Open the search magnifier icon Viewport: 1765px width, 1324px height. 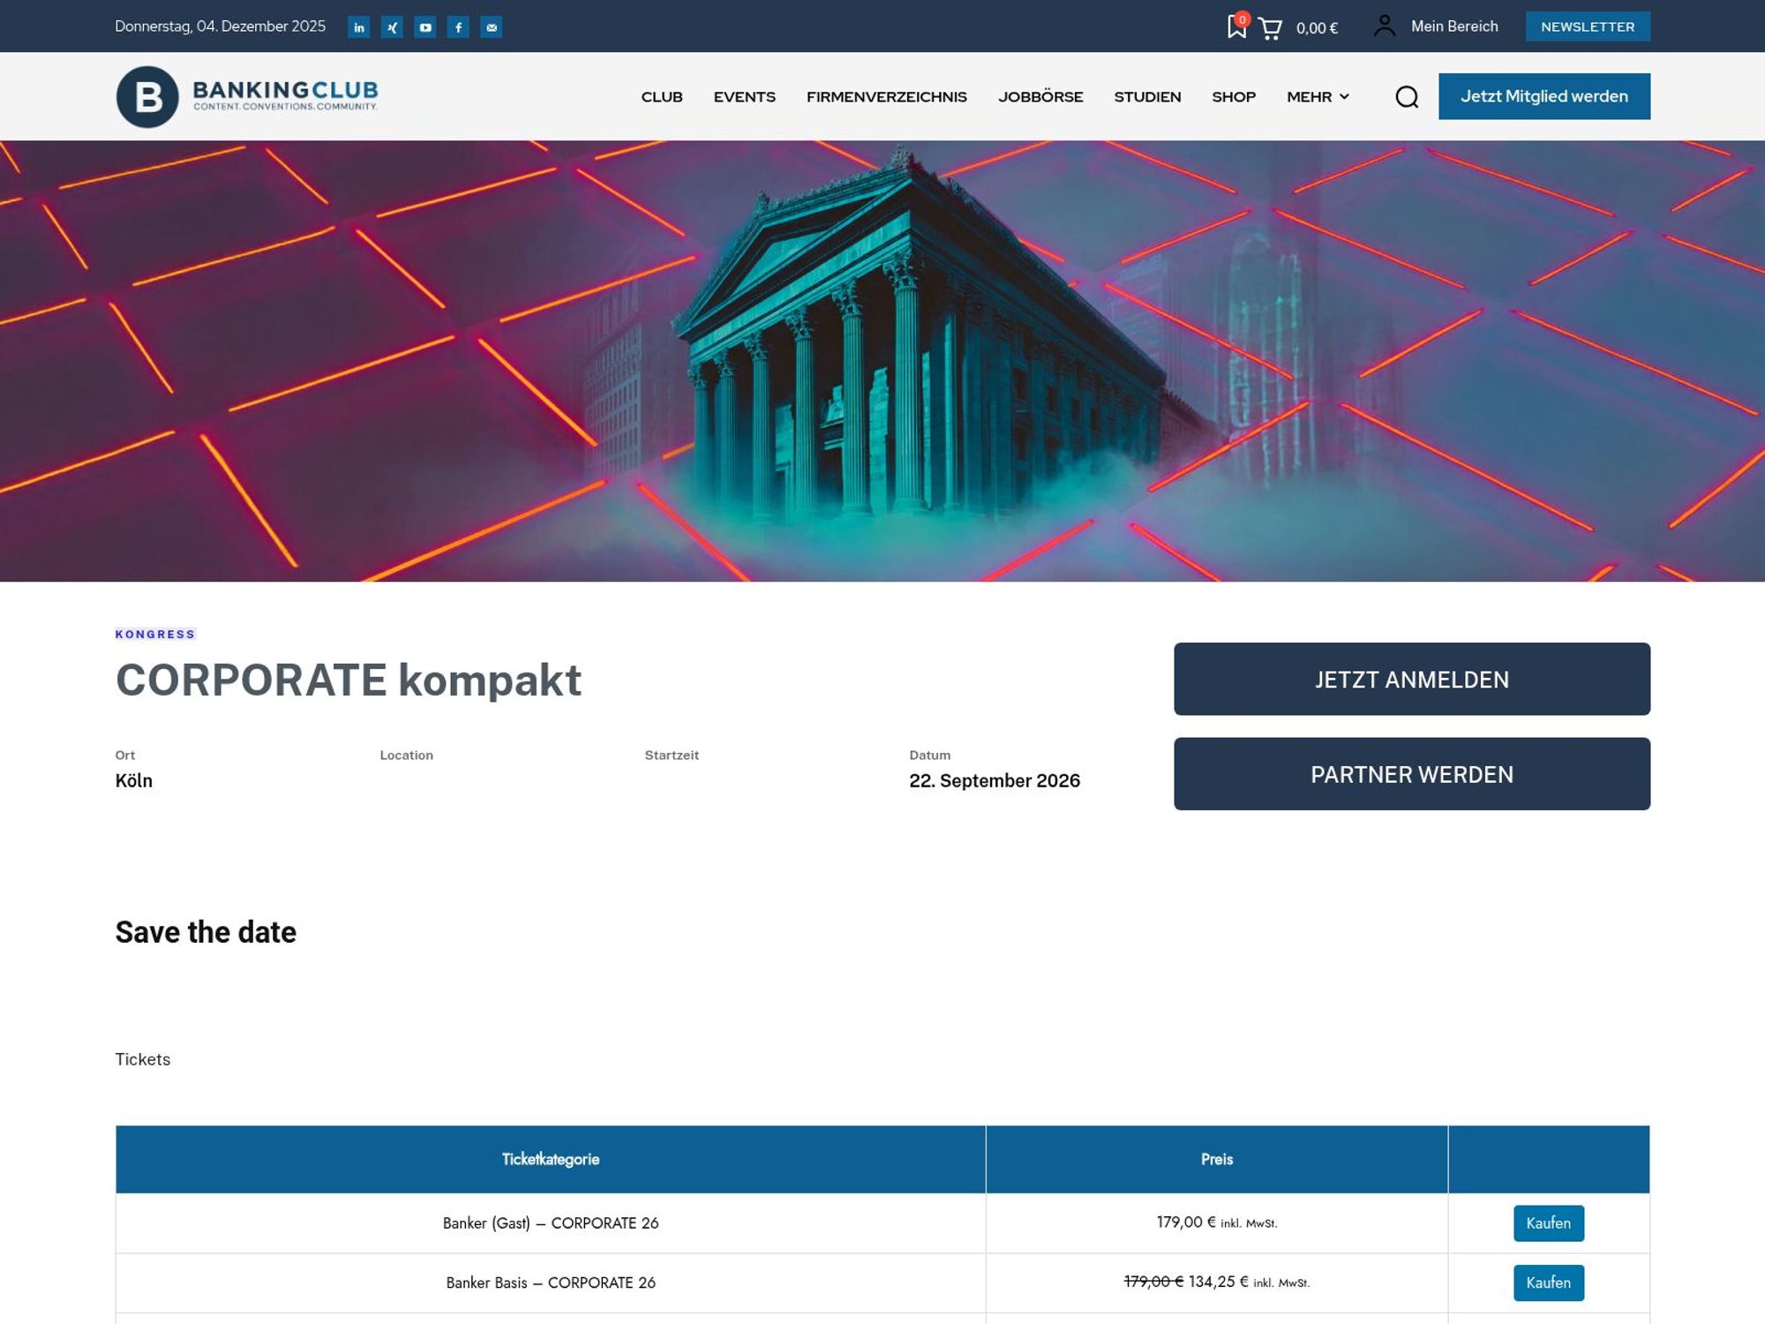pos(1407,97)
